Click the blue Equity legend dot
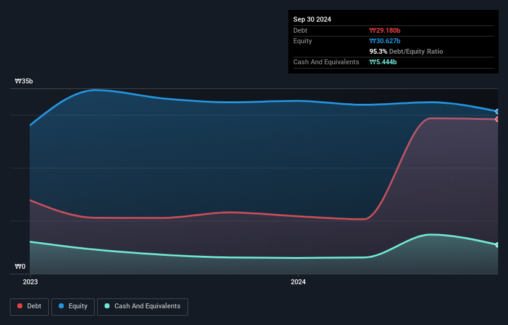Screen dimensions: 508x325 [x=61, y=306]
